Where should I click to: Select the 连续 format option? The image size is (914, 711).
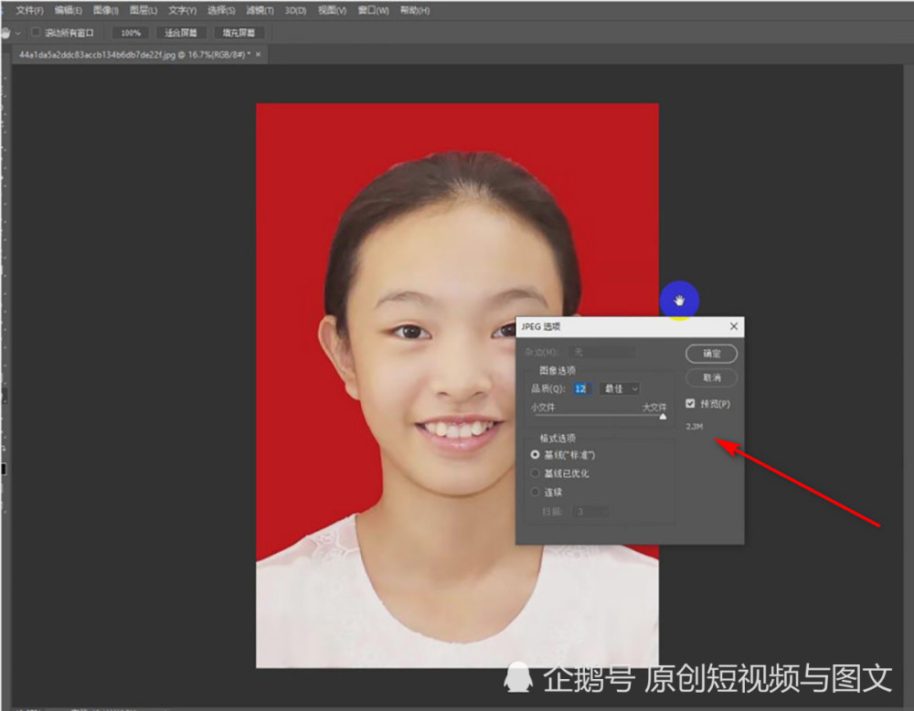pos(535,492)
